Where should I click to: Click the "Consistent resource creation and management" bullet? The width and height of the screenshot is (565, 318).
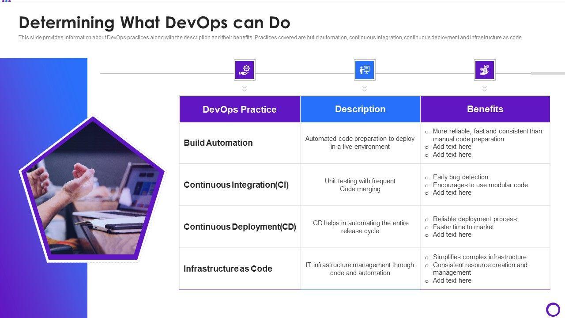click(480, 269)
